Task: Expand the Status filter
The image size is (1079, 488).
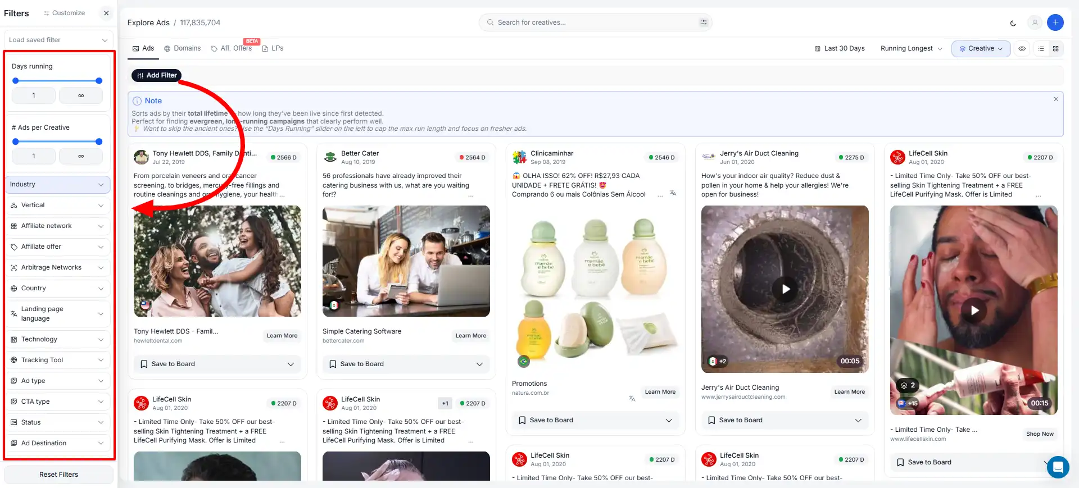Action: click(x=58, y=422)
